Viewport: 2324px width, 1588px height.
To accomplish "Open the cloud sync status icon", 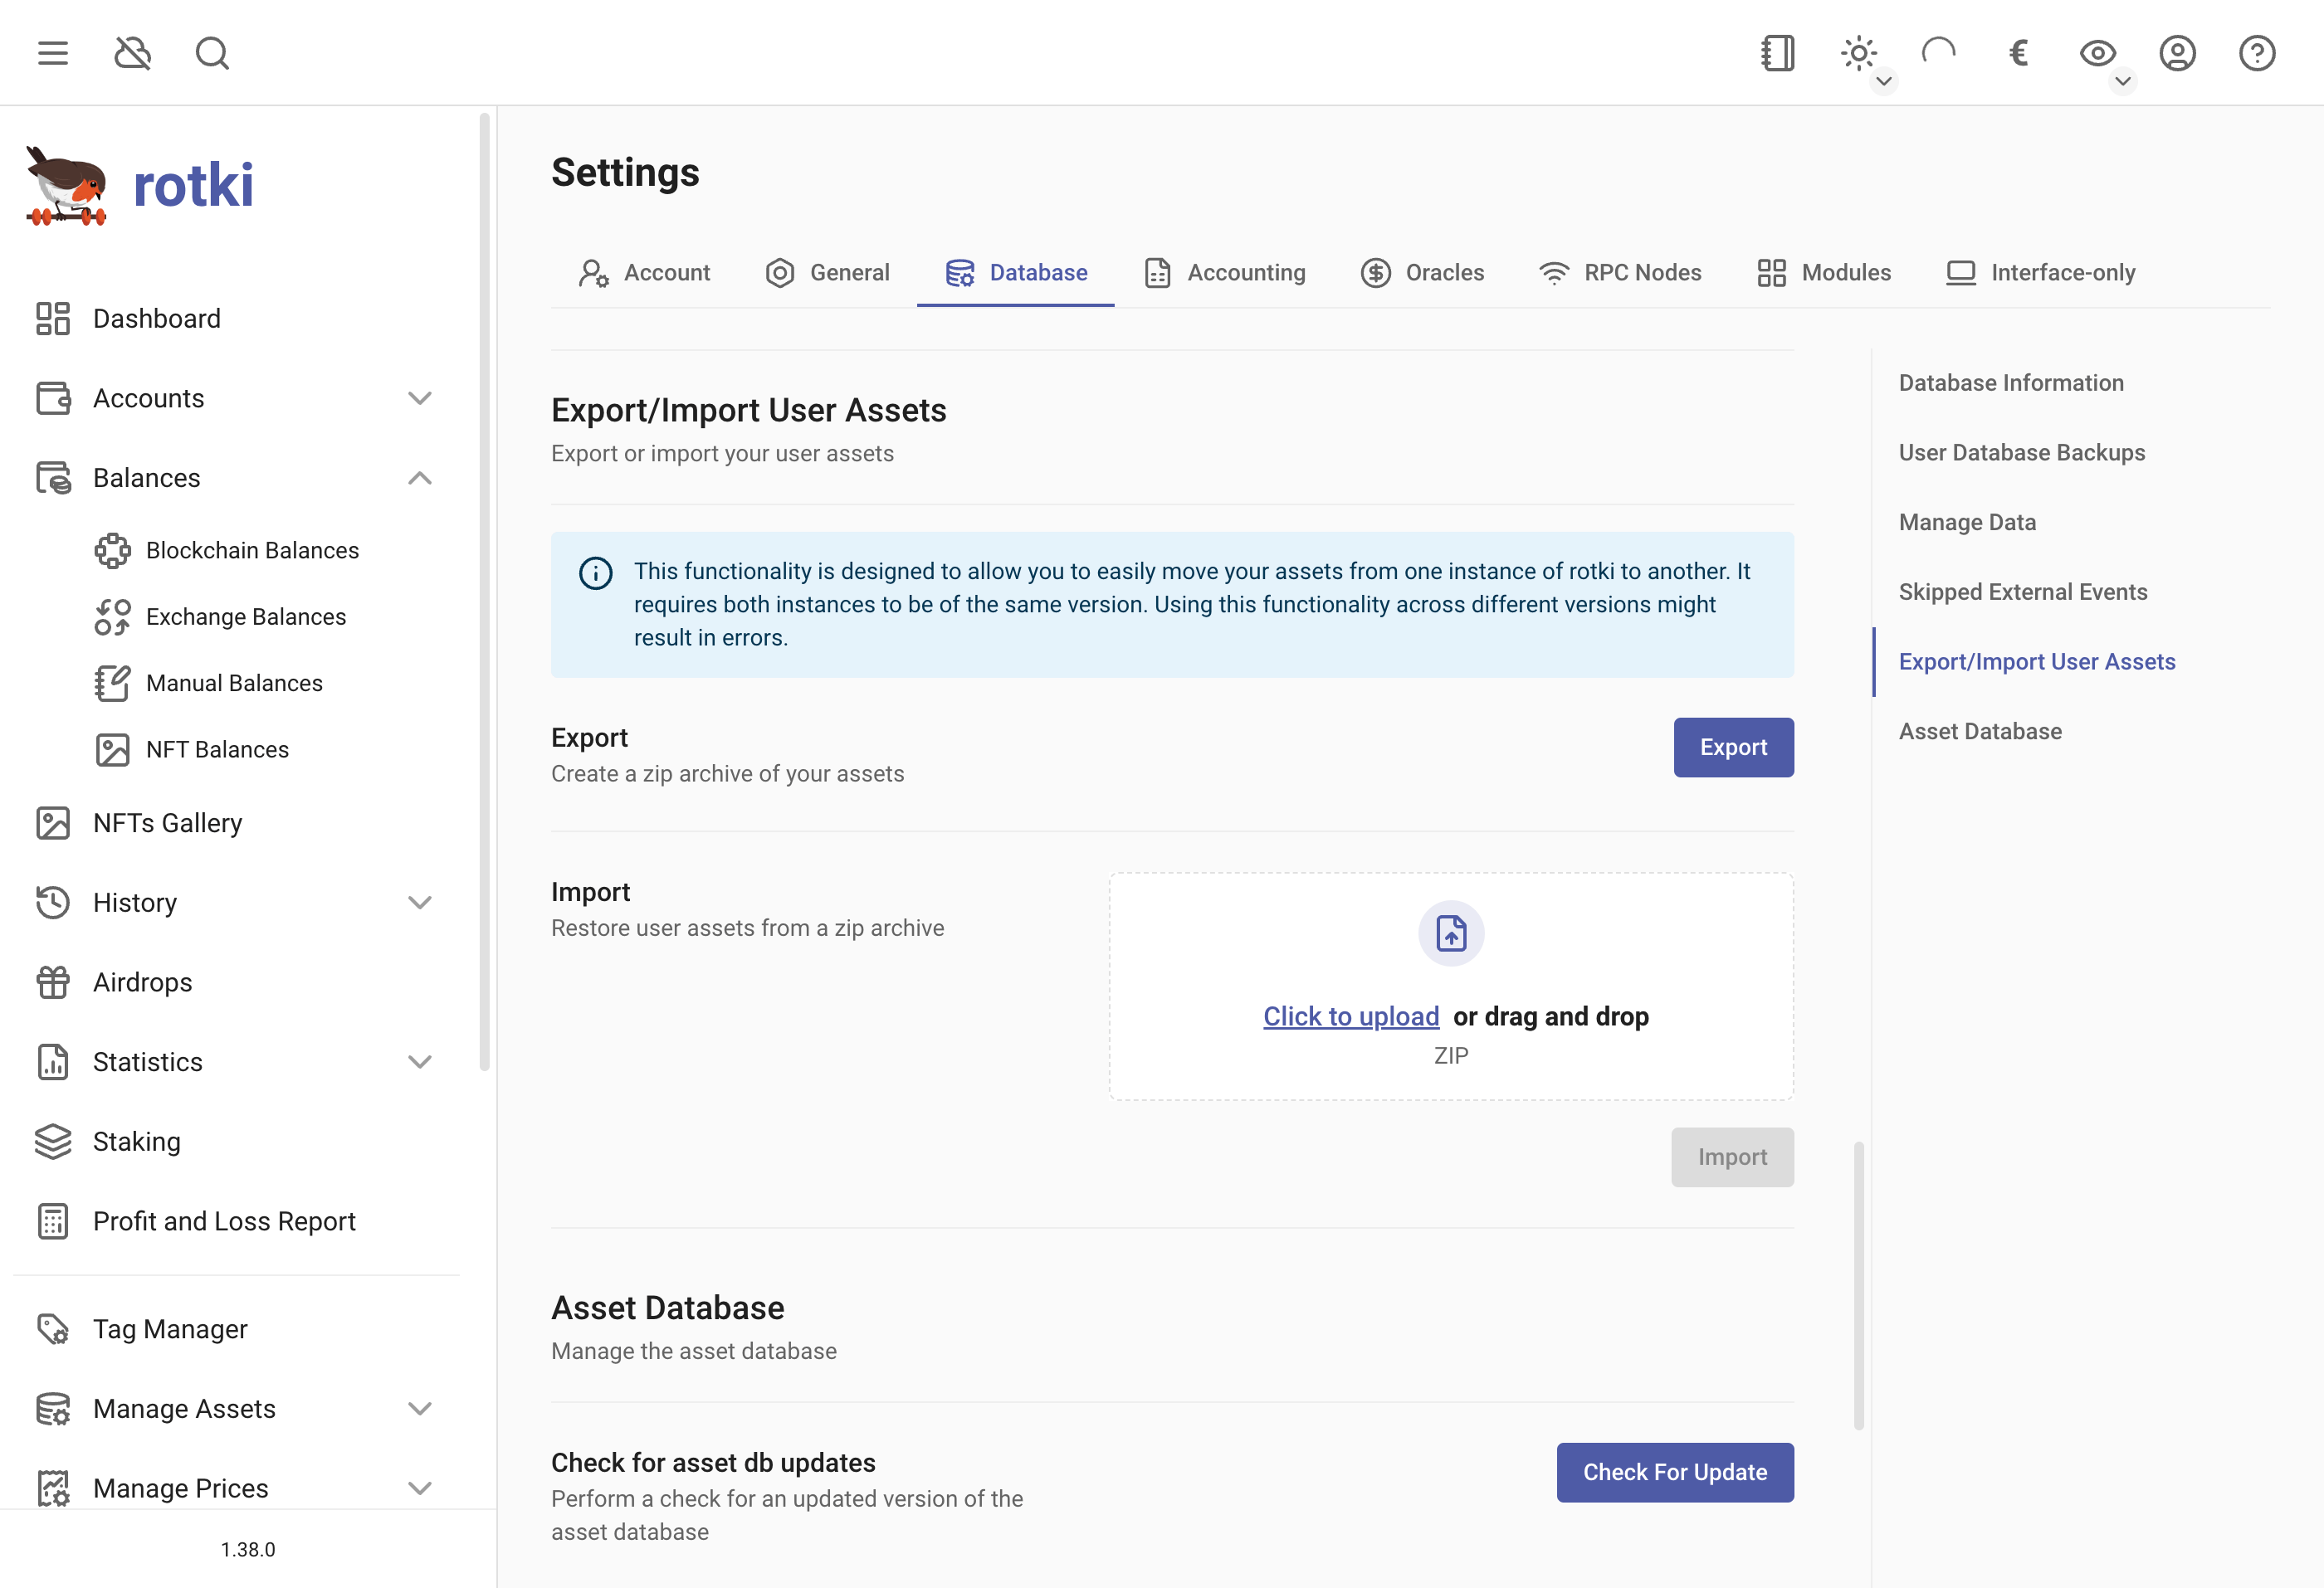I will point(133,53).
